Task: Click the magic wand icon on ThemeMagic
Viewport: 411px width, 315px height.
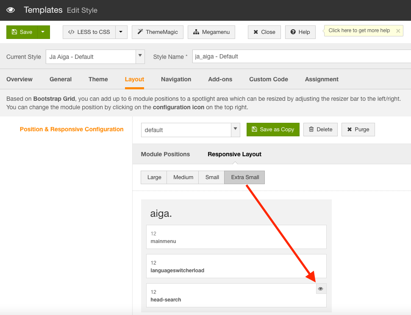Action: (x=140, y=32)
